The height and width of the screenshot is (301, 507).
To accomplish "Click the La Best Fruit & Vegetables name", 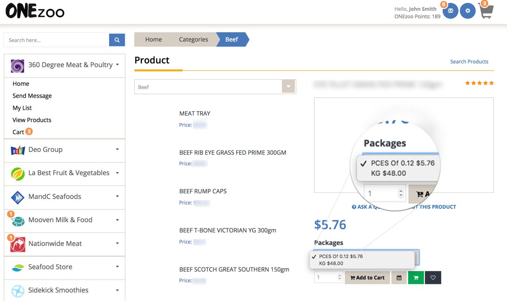I will click(69, 173).
